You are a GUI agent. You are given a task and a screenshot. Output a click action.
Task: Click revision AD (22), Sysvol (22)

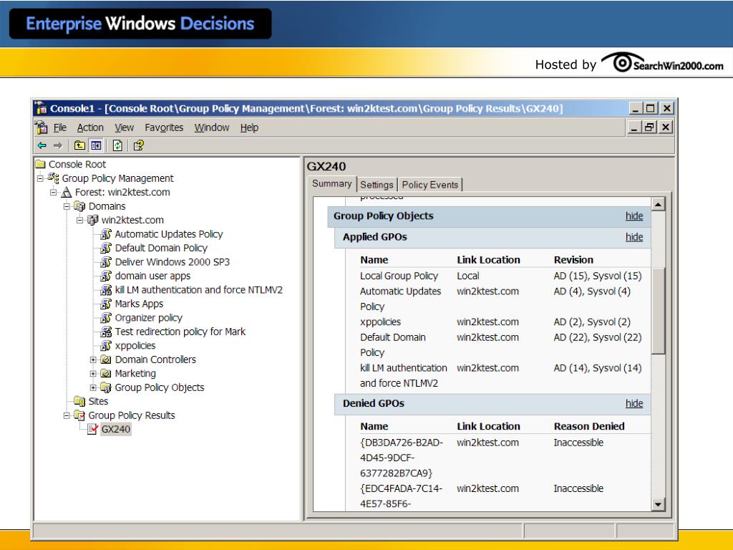598,337
